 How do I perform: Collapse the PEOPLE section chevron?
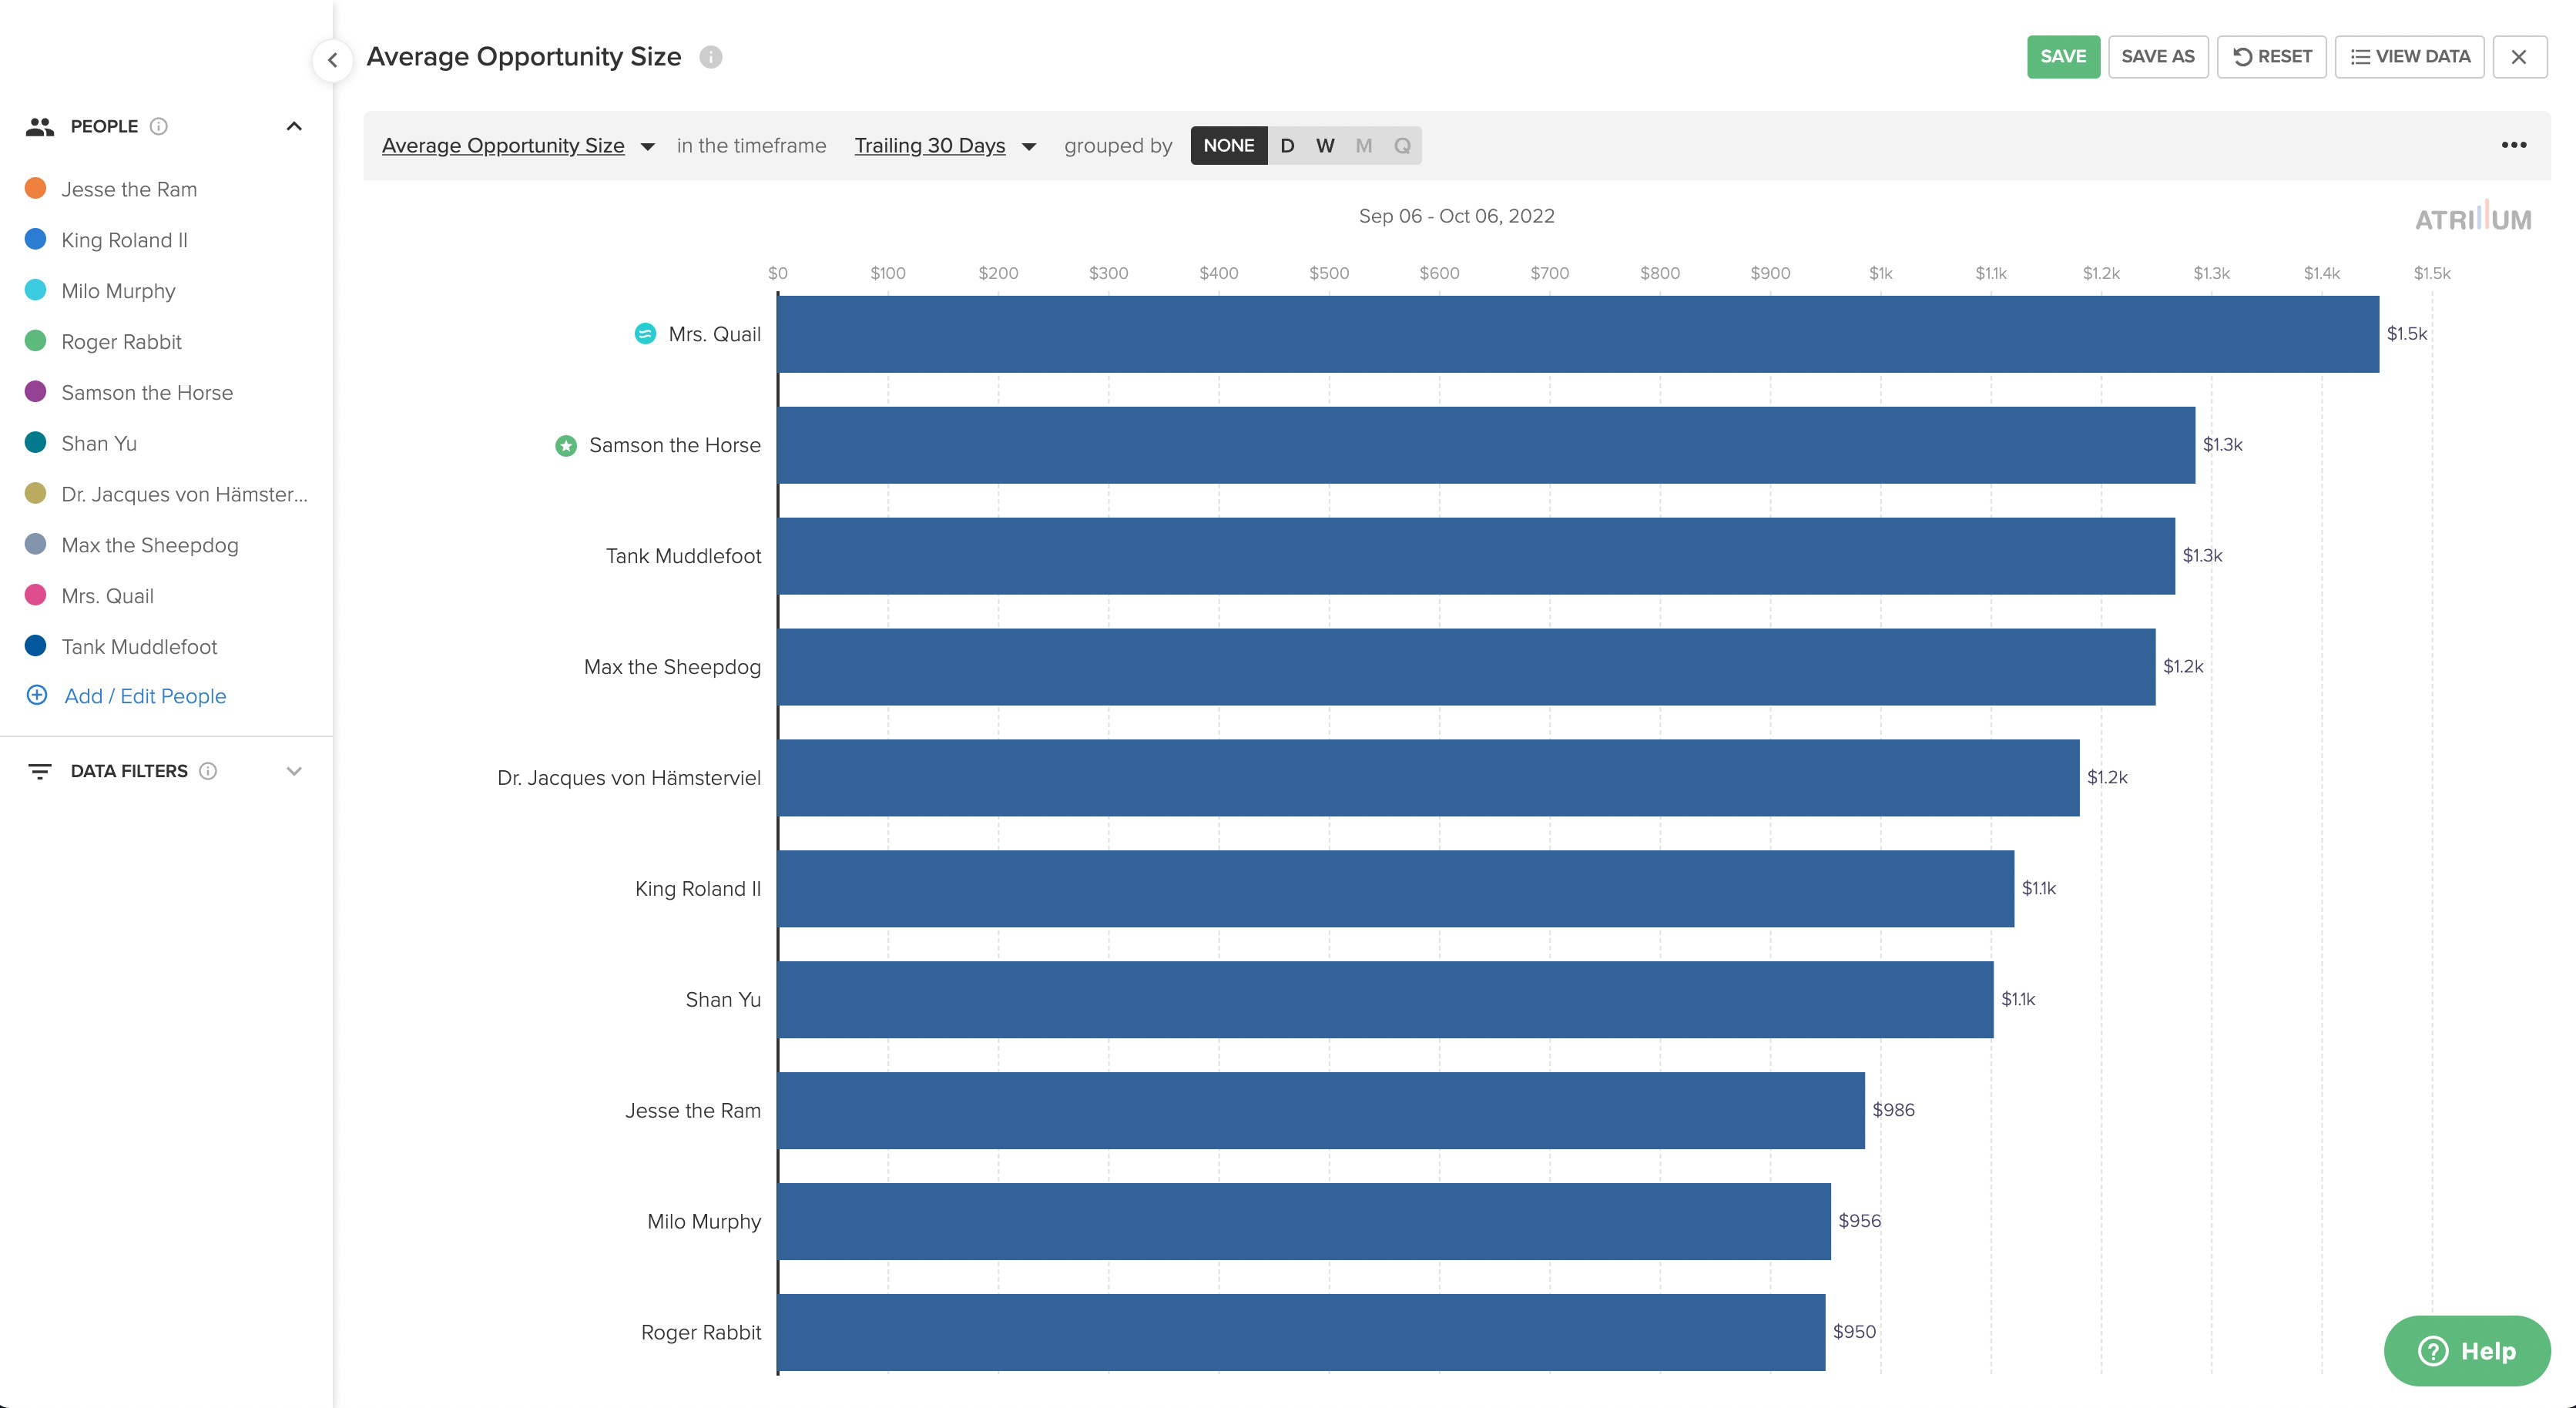point(294,126)
